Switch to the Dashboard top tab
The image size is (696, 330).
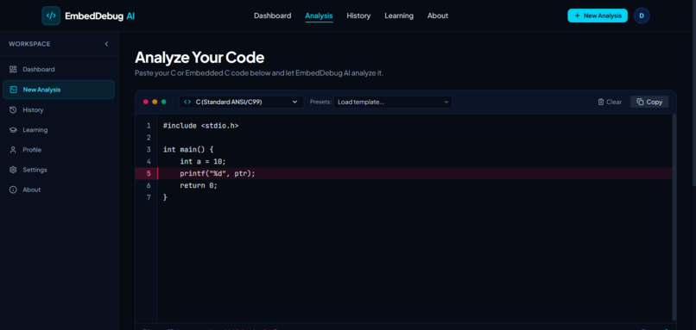(x=273, y=16)
